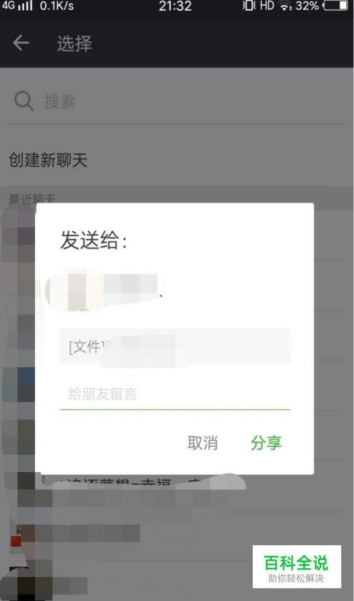Tap the 搜索 search field
This screenshot has width=354, height=601.
[177, 102]
